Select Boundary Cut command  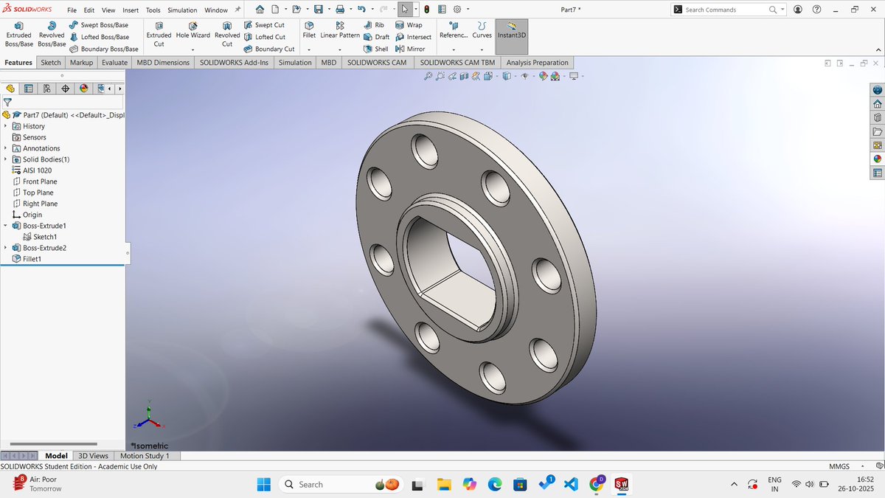point(269,49)
